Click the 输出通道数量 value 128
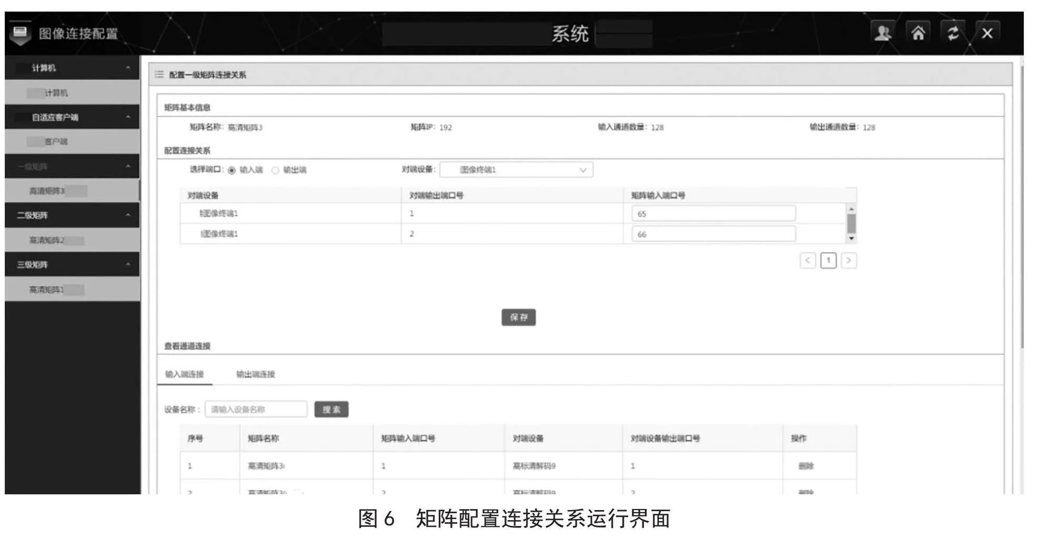This screenshot has width=1037, height=539. pyautogui.click(x=869, y=127)
